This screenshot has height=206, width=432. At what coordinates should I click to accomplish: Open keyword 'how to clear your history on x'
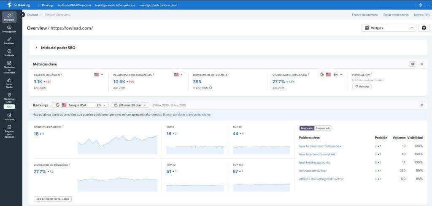320,146
